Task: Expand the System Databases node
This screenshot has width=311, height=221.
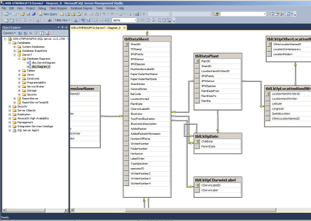Action: 14,47
